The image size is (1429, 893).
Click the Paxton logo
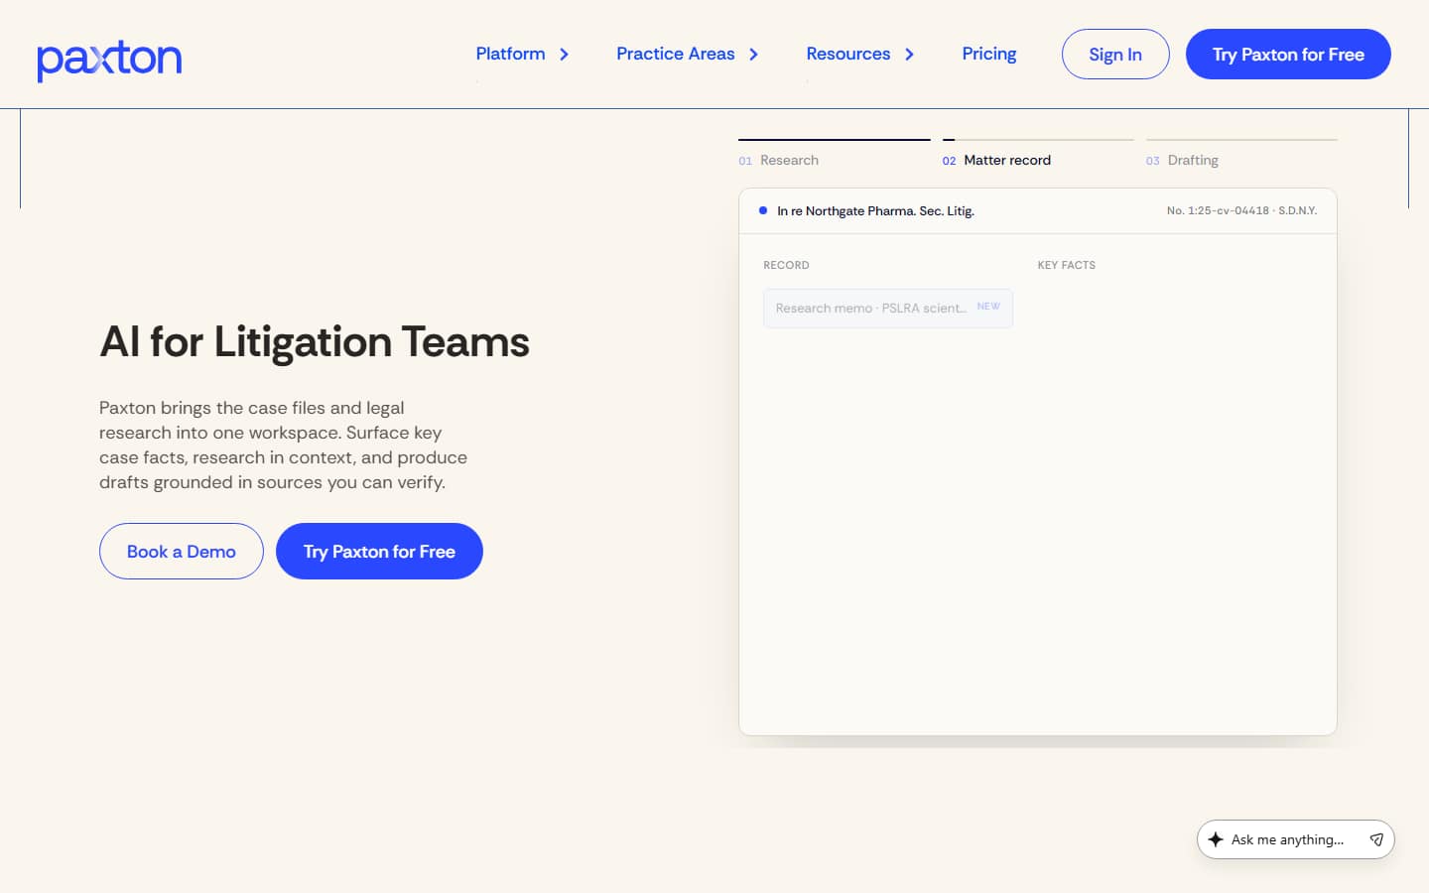pos(109,60)
